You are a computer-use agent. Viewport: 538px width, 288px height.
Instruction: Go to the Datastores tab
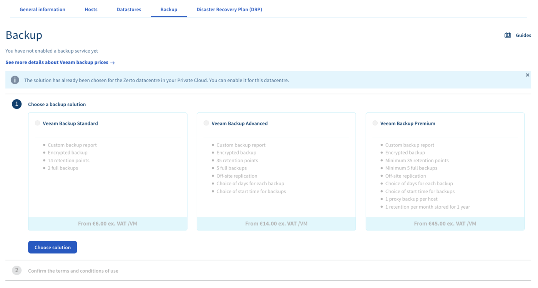coord(129,10)
